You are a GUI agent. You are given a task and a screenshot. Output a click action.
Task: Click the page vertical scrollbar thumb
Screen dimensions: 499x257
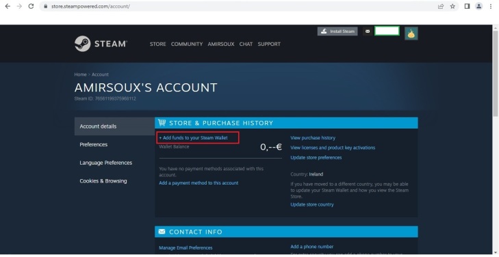496,74
